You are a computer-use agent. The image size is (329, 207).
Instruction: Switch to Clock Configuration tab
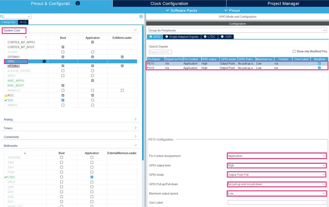(x=169, y=3)
